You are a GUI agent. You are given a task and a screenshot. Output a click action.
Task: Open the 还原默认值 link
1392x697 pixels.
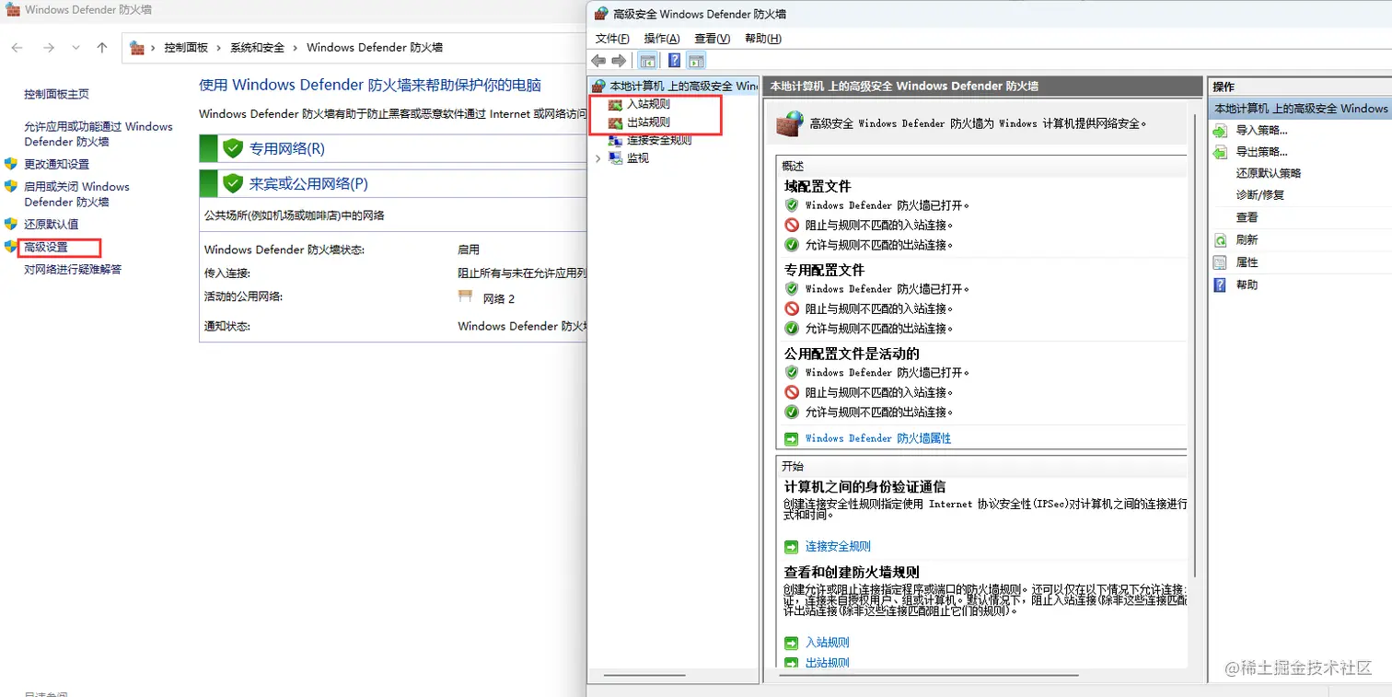click(52, 224)
